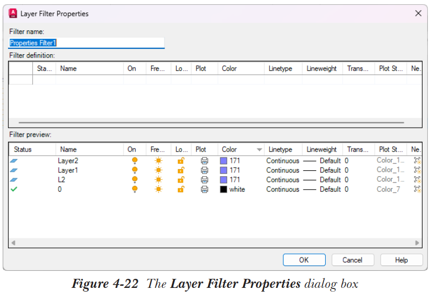Screen dimensions: 430x298
Task: Click OK to save the filter
Action: [304, 260]
